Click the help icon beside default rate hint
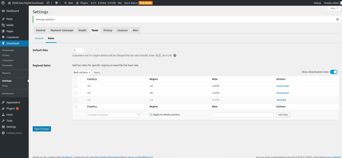Viewport: 342px width, 158px height. pyautogui.click(x=175, y=55)
